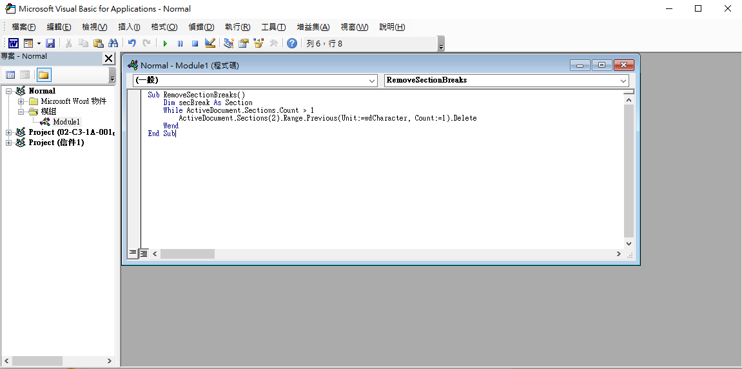
Task: Open the 視窗 (Window) menu
Action: pos(355,27)
